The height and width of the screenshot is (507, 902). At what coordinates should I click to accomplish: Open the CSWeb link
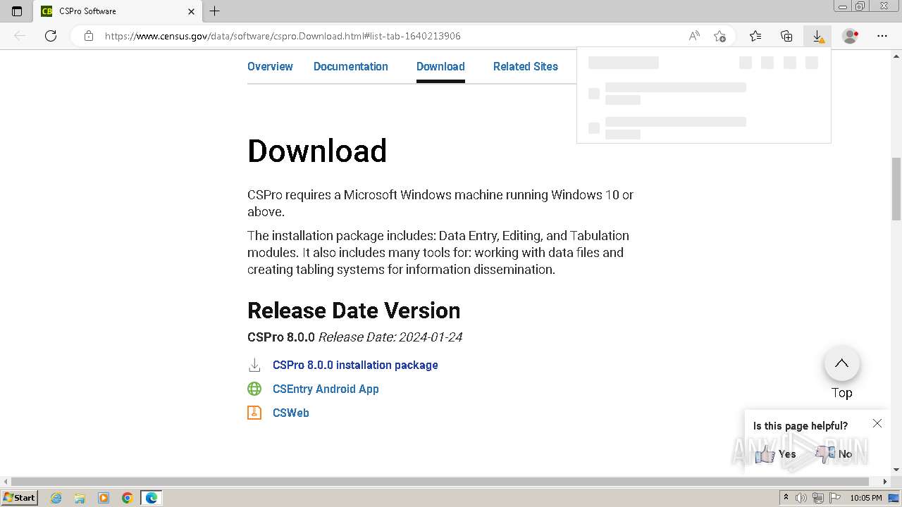coord(291,413)
